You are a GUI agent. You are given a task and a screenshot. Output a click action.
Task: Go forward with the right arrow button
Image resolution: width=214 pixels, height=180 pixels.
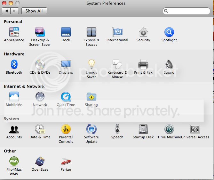(14, 11)
